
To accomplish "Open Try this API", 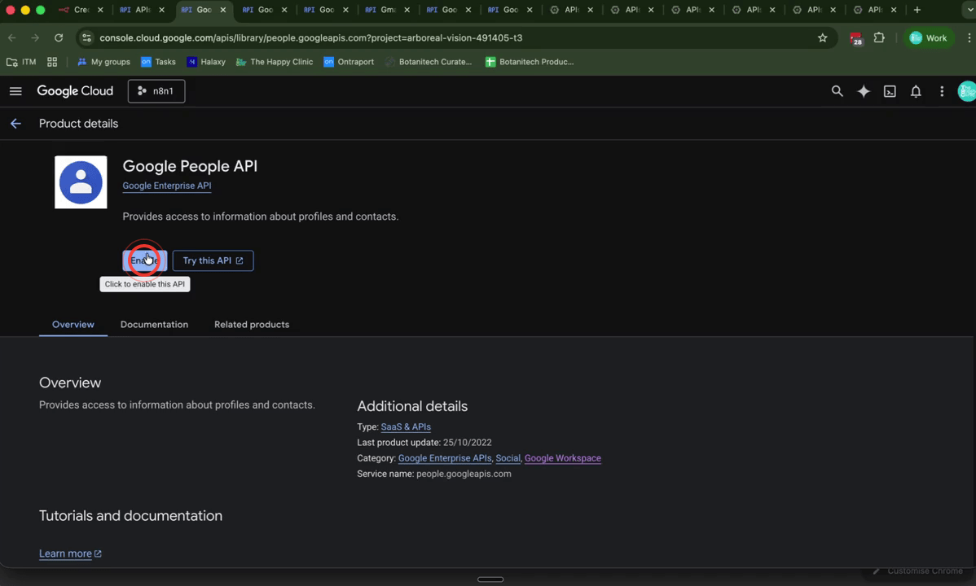I will 213,260.
